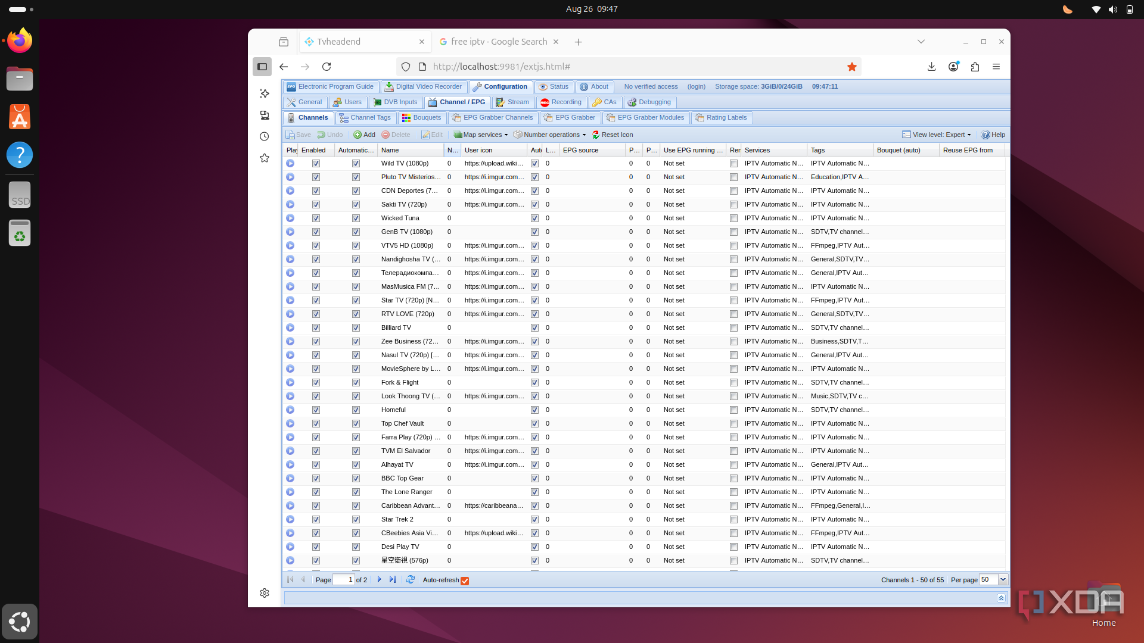Click the Caribbean Advant... user icon URL

[x=494, y=505]
